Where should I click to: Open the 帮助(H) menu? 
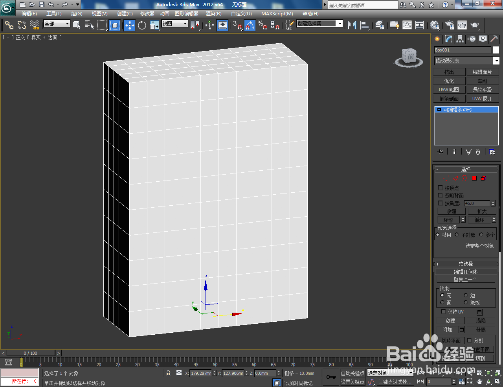(x=310, y=14)
